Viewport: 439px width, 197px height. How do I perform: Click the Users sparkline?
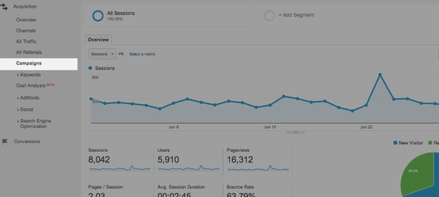(189, 168)
